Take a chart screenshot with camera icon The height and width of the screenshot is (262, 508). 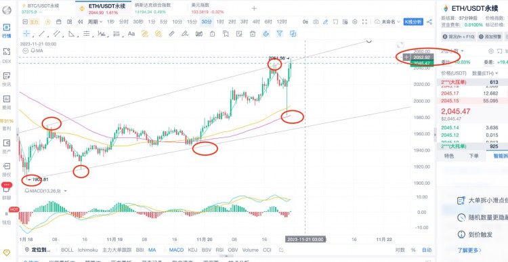coord(316,22)
